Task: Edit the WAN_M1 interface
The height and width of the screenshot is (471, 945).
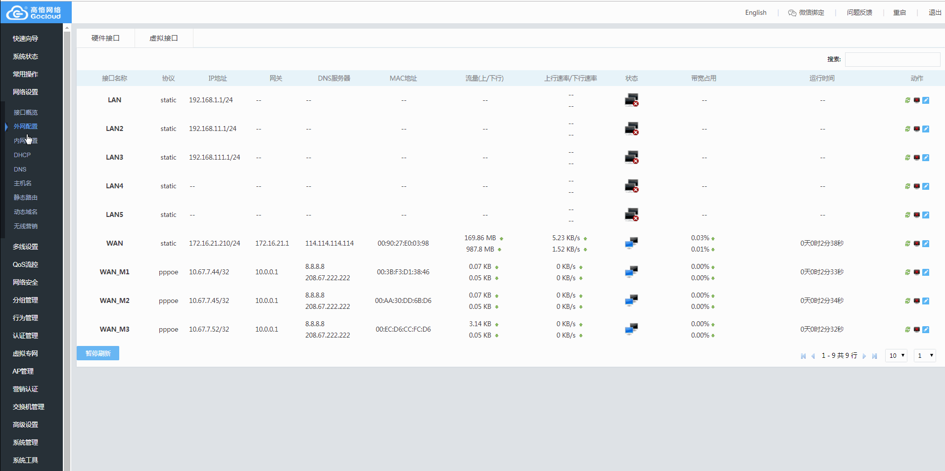Action: click(926, 272)
